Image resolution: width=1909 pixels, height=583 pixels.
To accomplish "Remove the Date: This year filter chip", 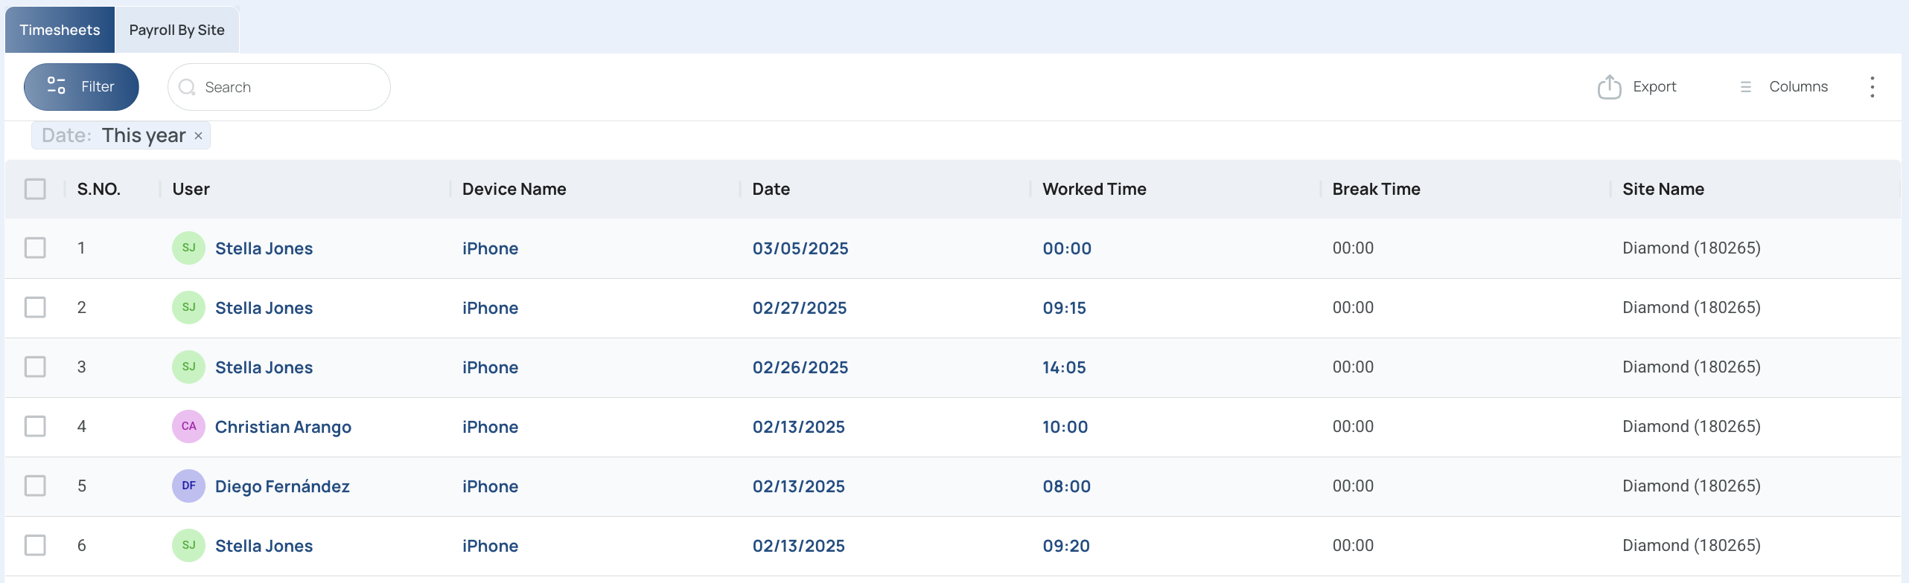I will coord(198,136).
